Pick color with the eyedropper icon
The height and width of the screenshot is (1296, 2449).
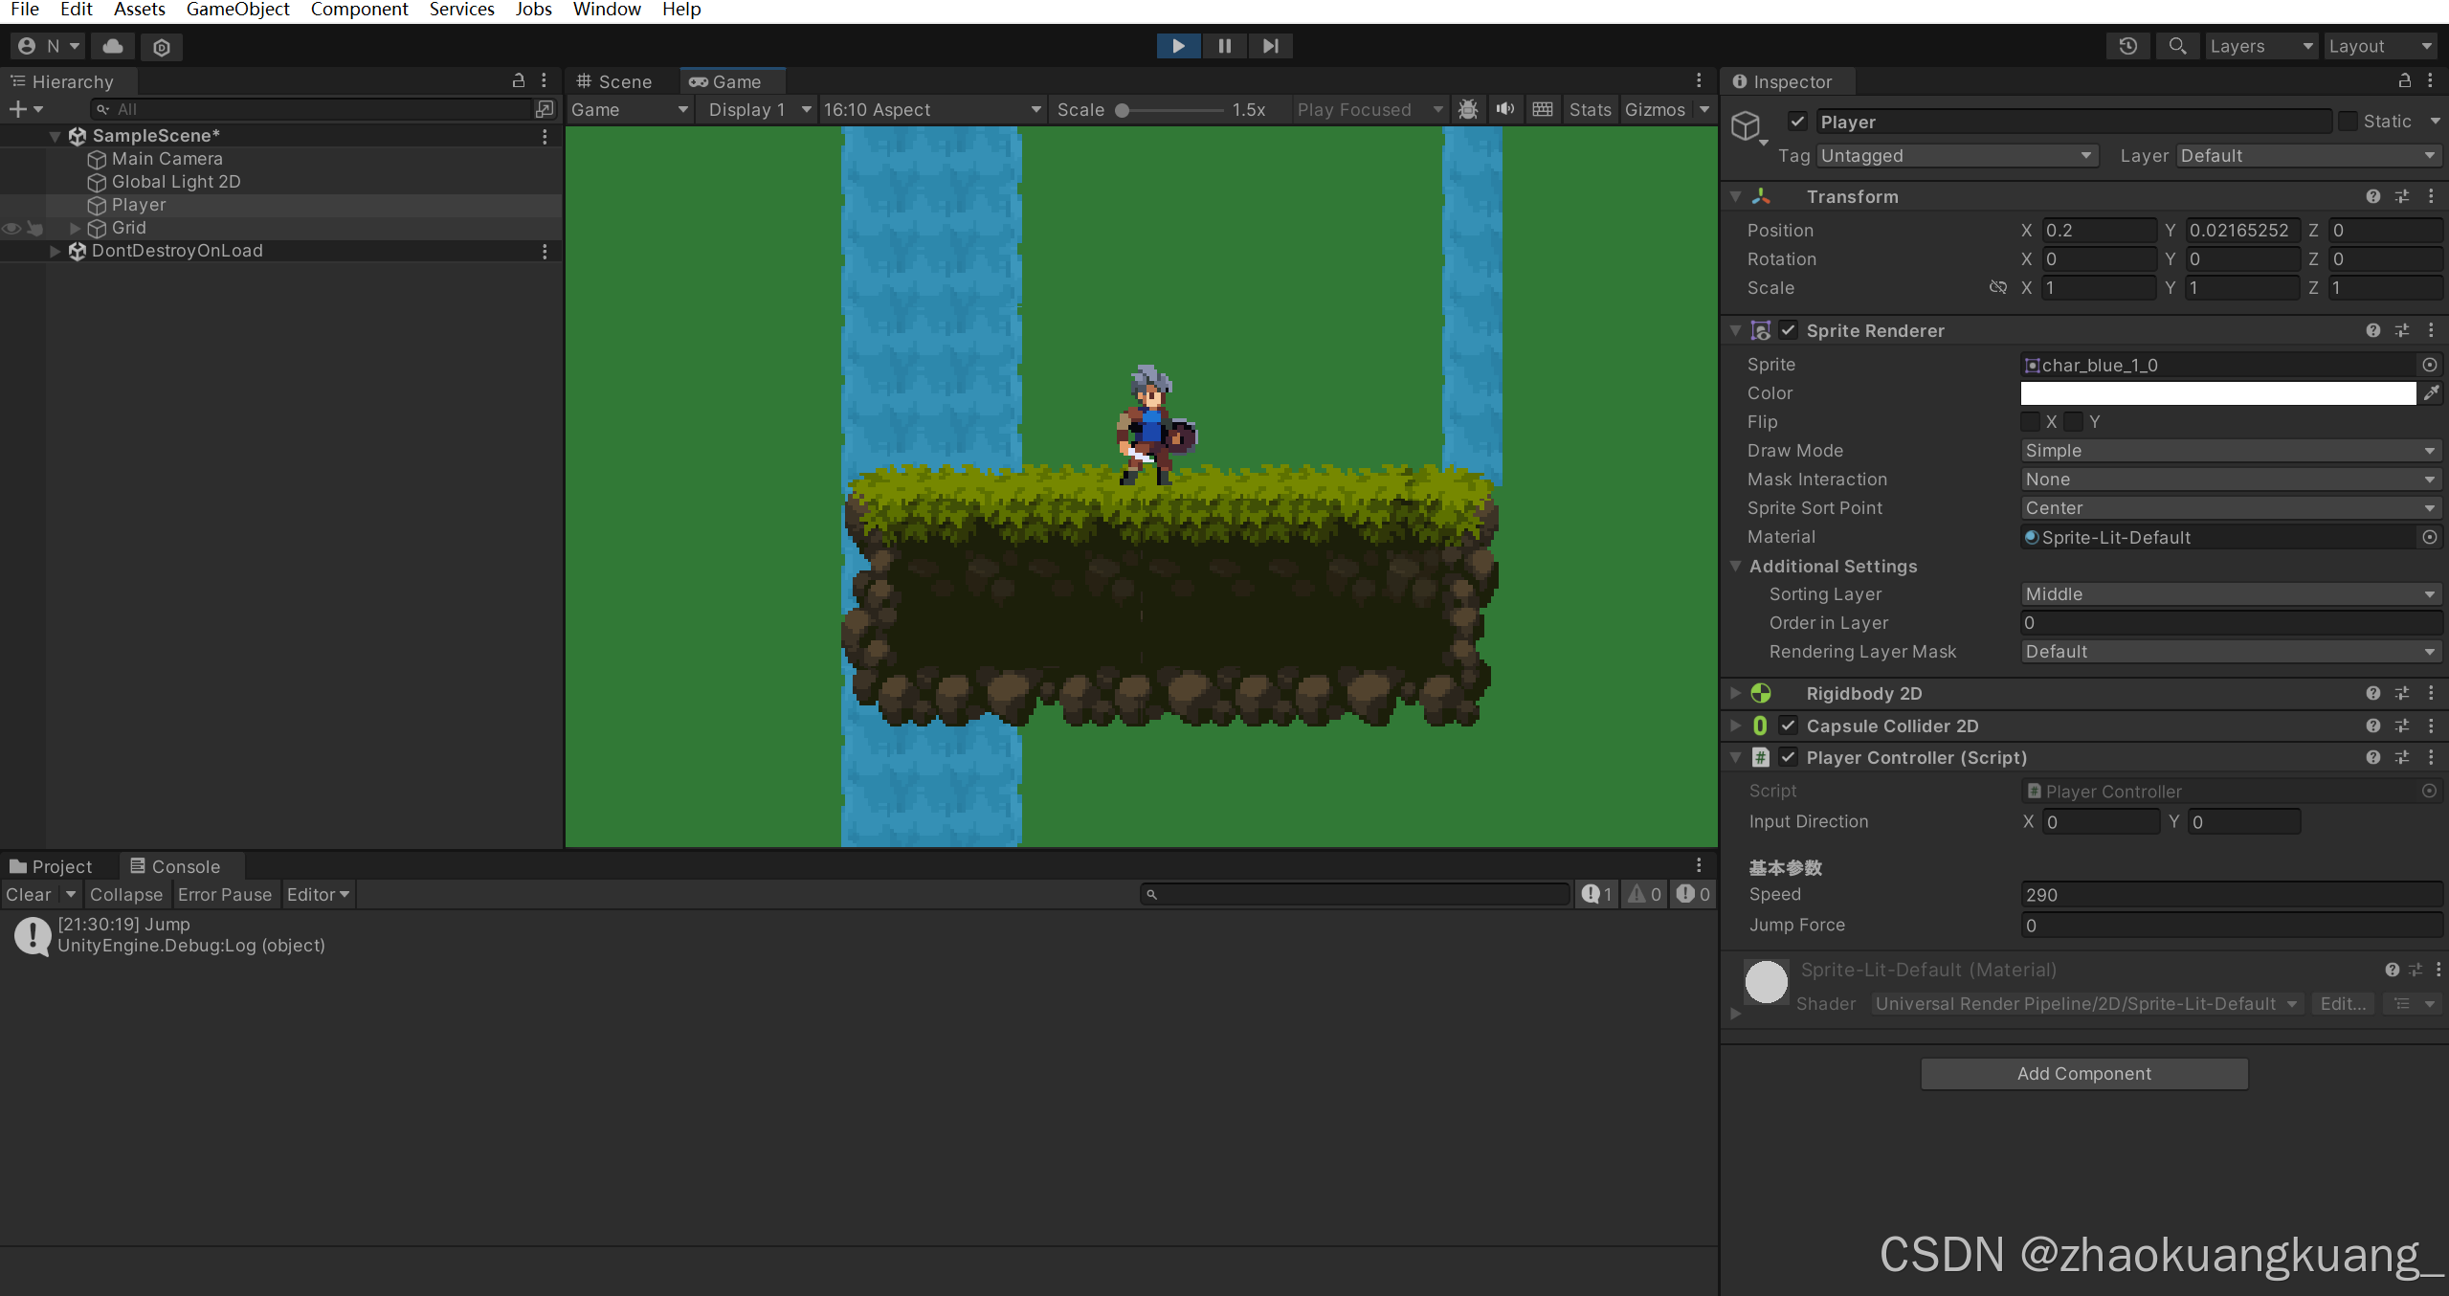pos(2431,393)
